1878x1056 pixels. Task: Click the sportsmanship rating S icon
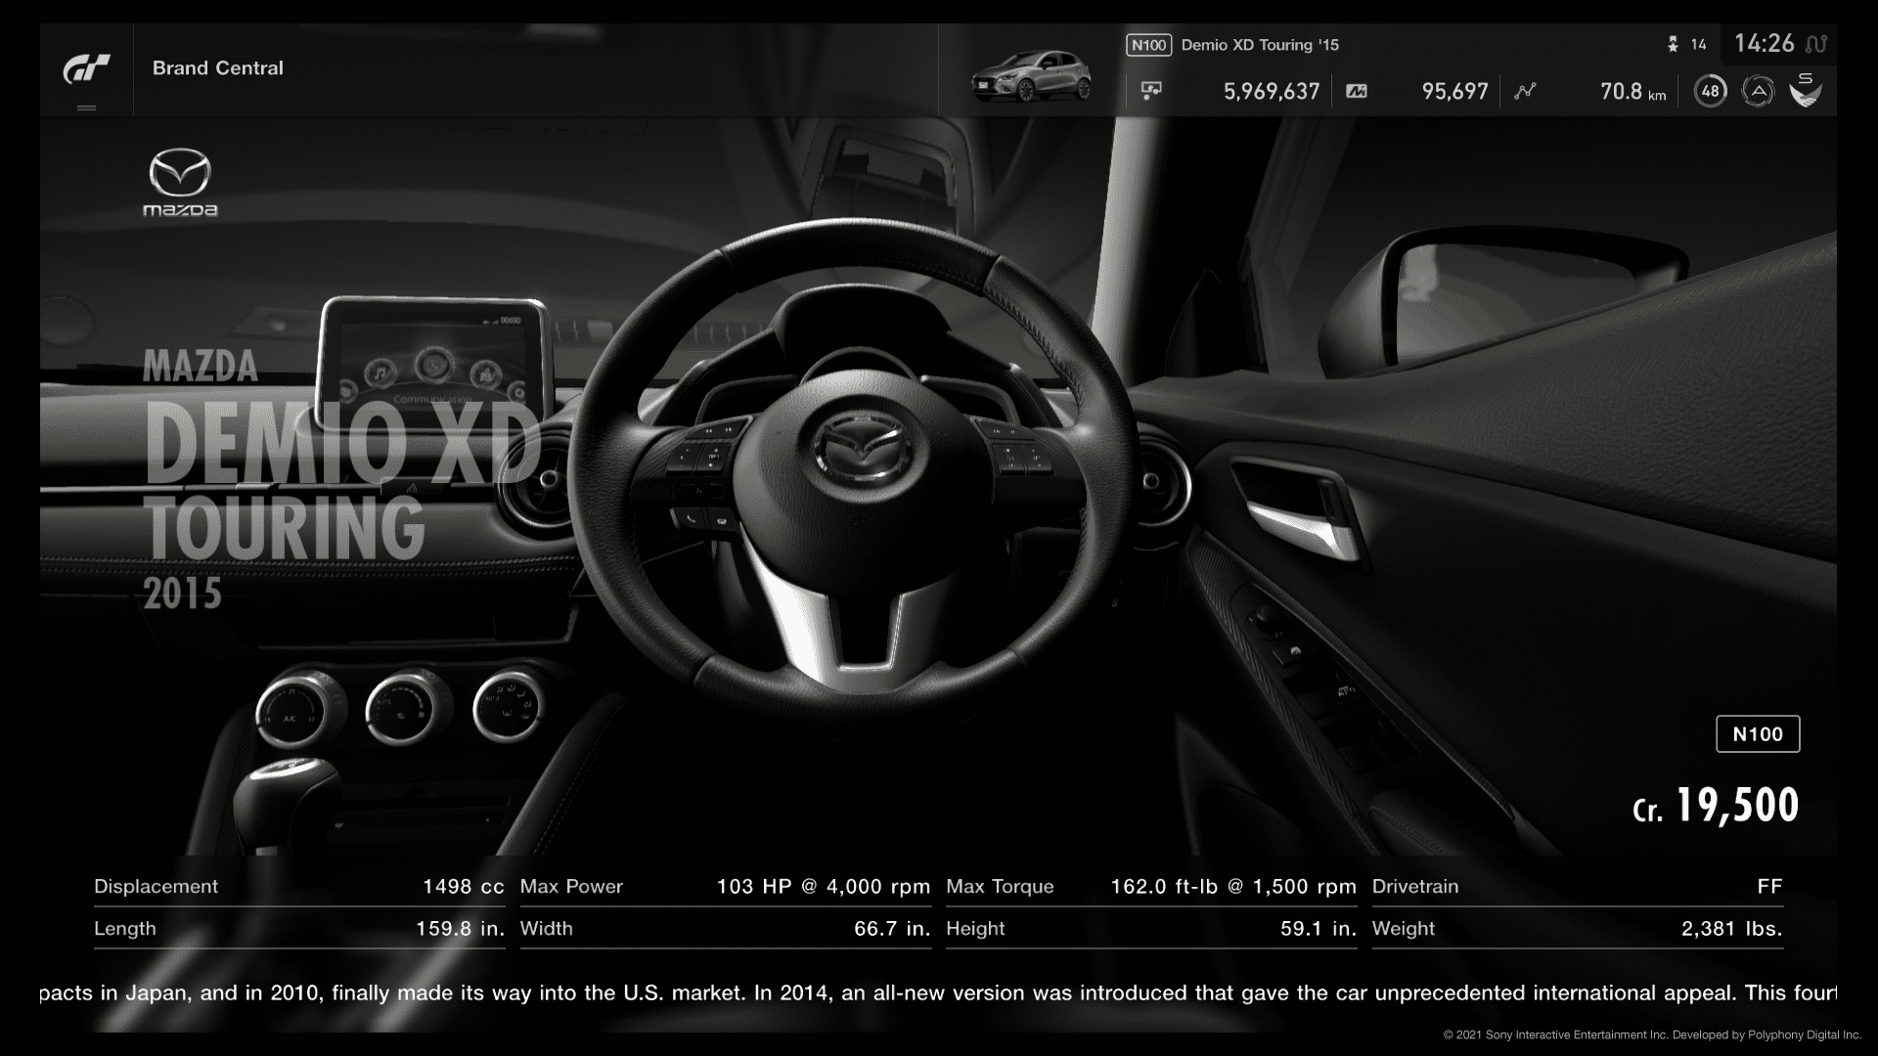[x=1806, y=90]
